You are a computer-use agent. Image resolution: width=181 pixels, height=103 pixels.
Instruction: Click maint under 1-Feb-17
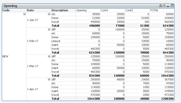(63, 45)
